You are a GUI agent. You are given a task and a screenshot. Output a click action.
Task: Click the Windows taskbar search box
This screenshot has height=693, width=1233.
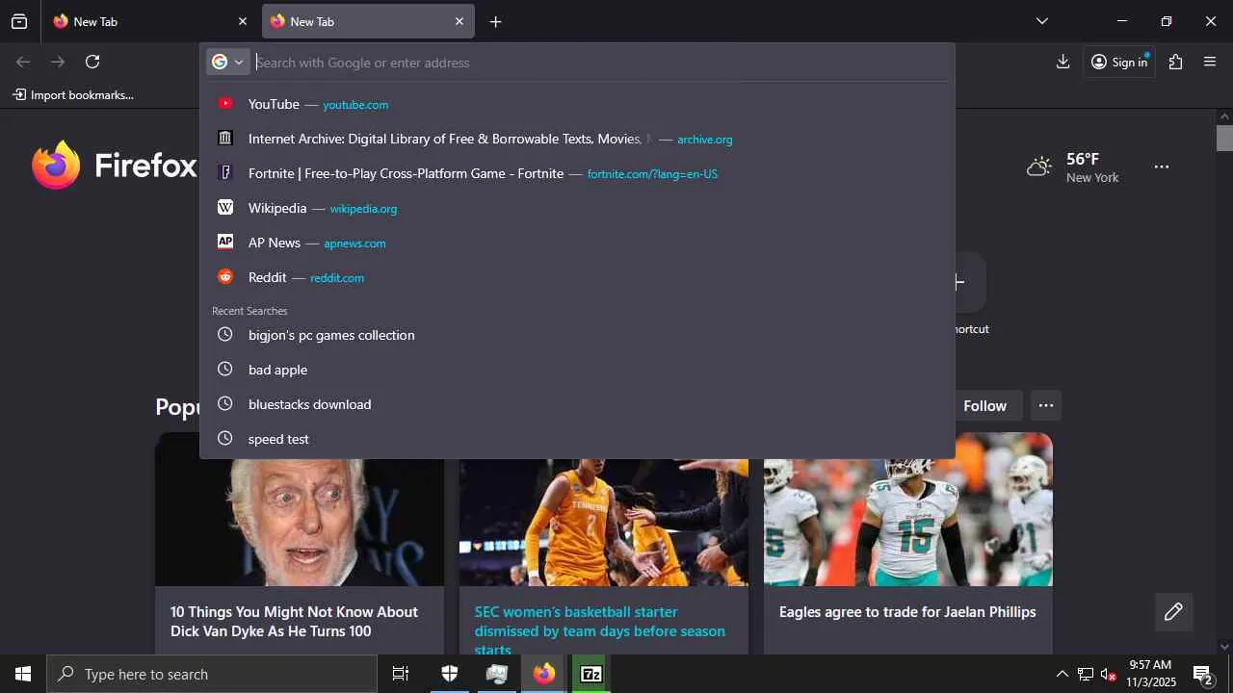click(x=212, y=674)
